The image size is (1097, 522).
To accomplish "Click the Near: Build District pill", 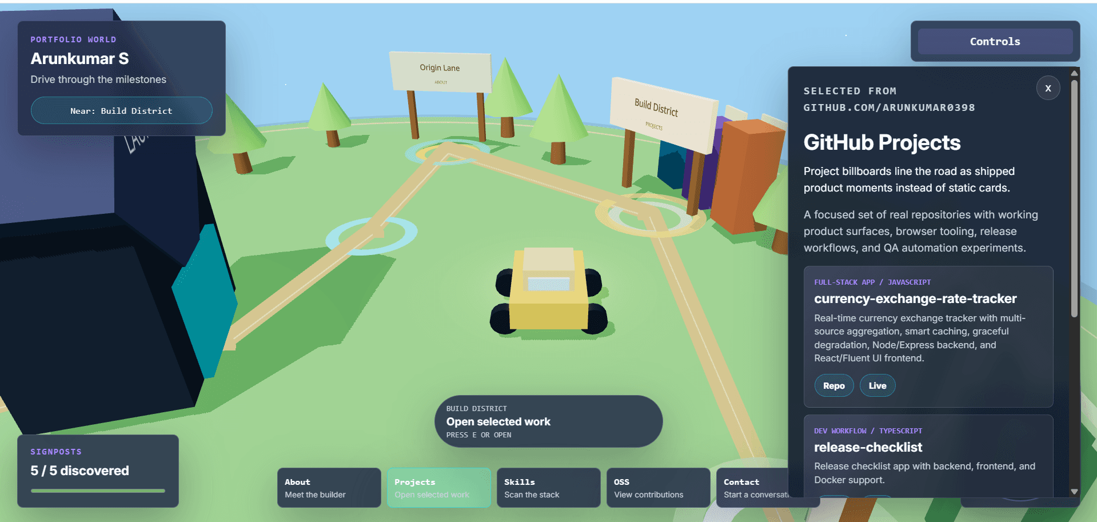I will (x=121, y=110).
